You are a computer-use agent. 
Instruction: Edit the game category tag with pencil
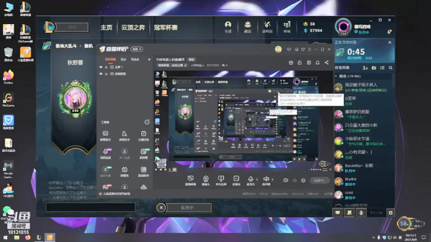point(185,65)
